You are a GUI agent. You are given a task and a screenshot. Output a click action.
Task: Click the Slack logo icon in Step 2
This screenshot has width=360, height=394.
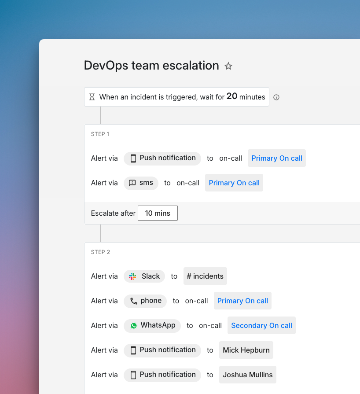pyautogui.click(x=132, y=276)
